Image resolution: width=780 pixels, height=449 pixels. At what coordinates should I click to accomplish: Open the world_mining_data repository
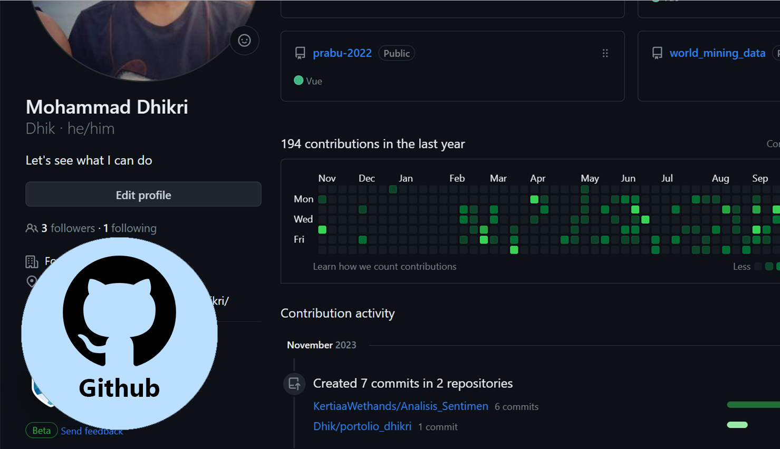coord(717,53)
